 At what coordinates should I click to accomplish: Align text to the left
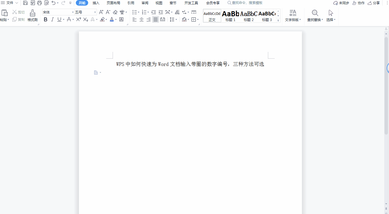(x=135, y=19)
